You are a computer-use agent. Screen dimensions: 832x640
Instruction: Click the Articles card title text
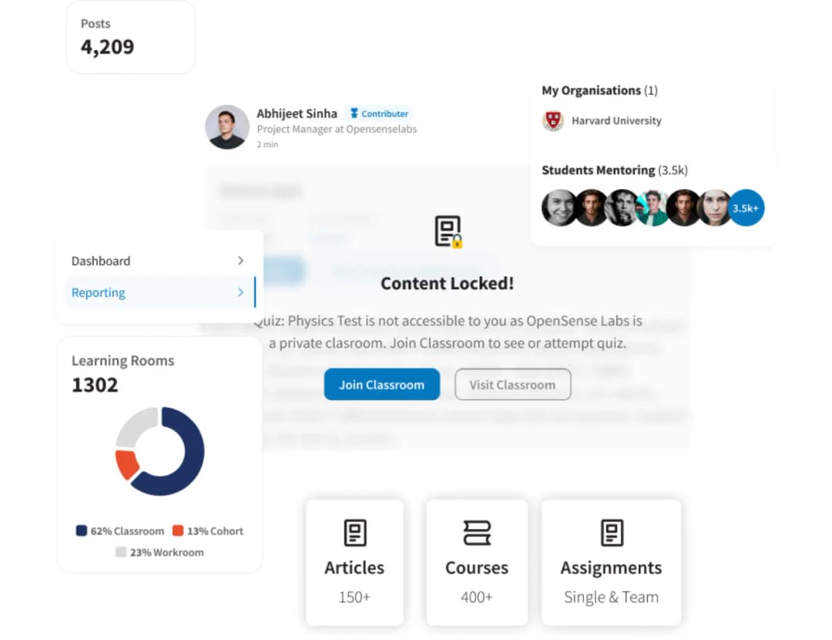point(354,568)
